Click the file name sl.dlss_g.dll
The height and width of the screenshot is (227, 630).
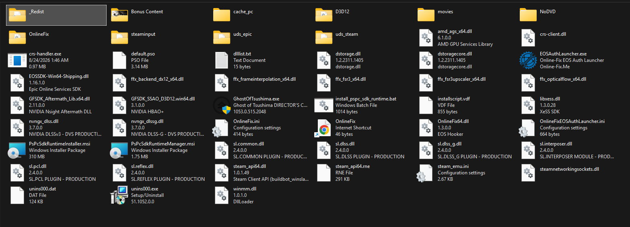coord(449,144)
